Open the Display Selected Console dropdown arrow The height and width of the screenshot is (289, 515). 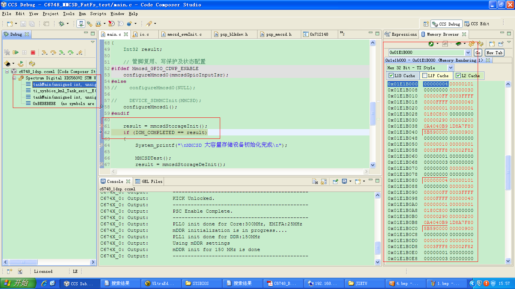(350, 181)
